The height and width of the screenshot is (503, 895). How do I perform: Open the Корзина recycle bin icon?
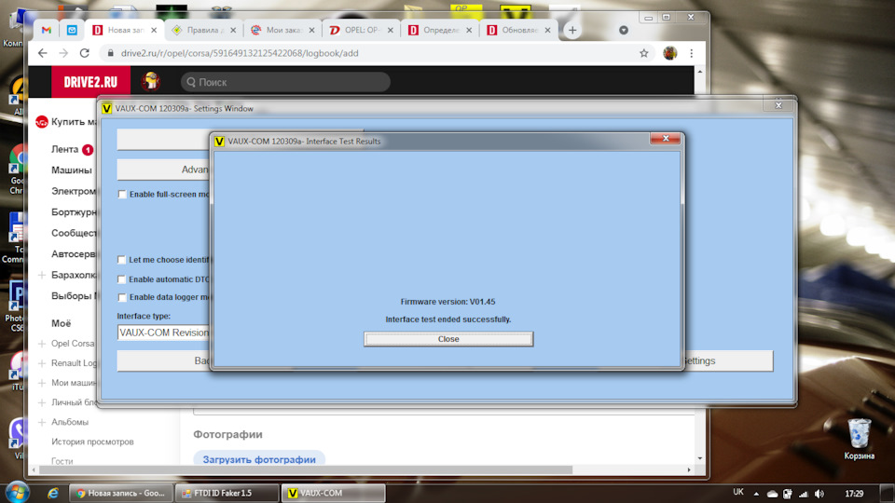click(x=859, y=439)
